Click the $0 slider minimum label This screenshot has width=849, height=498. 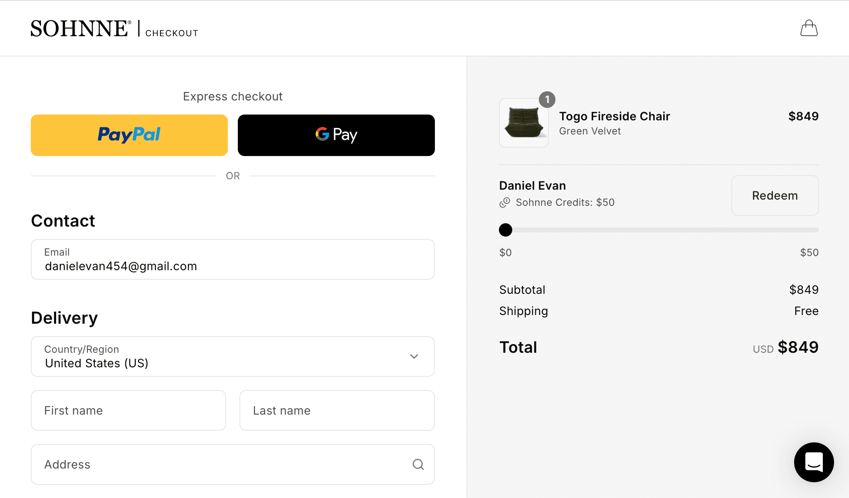click(x=506, y=252)
